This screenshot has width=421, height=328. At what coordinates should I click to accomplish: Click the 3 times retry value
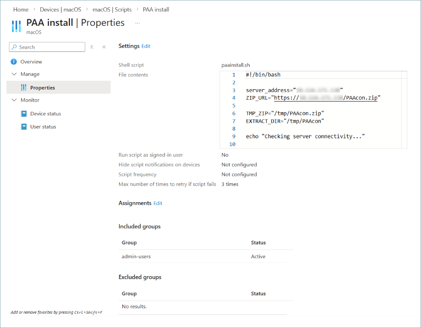click(230, 184)
